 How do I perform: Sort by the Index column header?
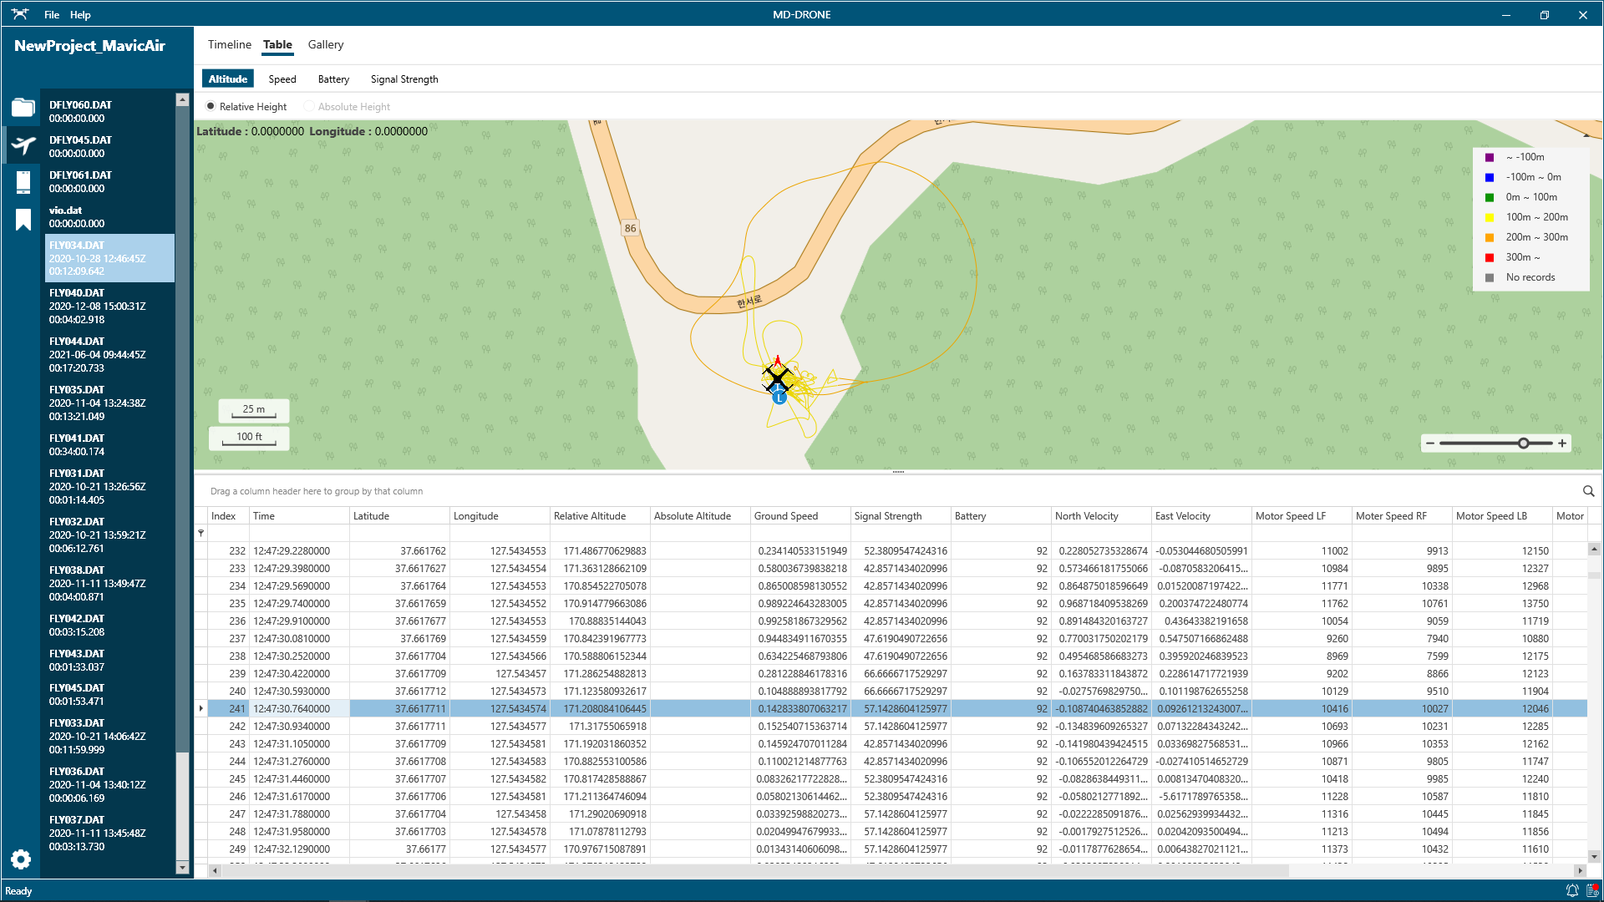click(228, 516)
